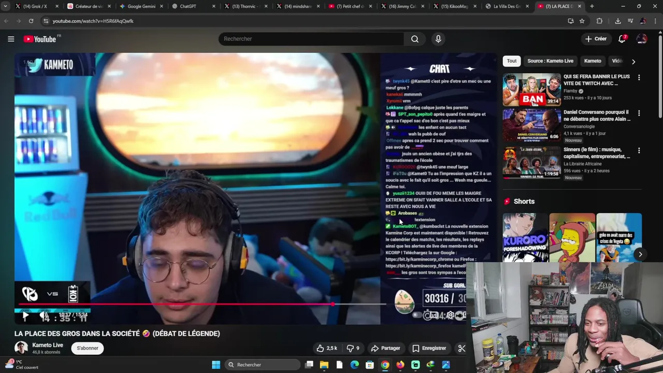
Task: Dislike the video
Action: point(353,348)
